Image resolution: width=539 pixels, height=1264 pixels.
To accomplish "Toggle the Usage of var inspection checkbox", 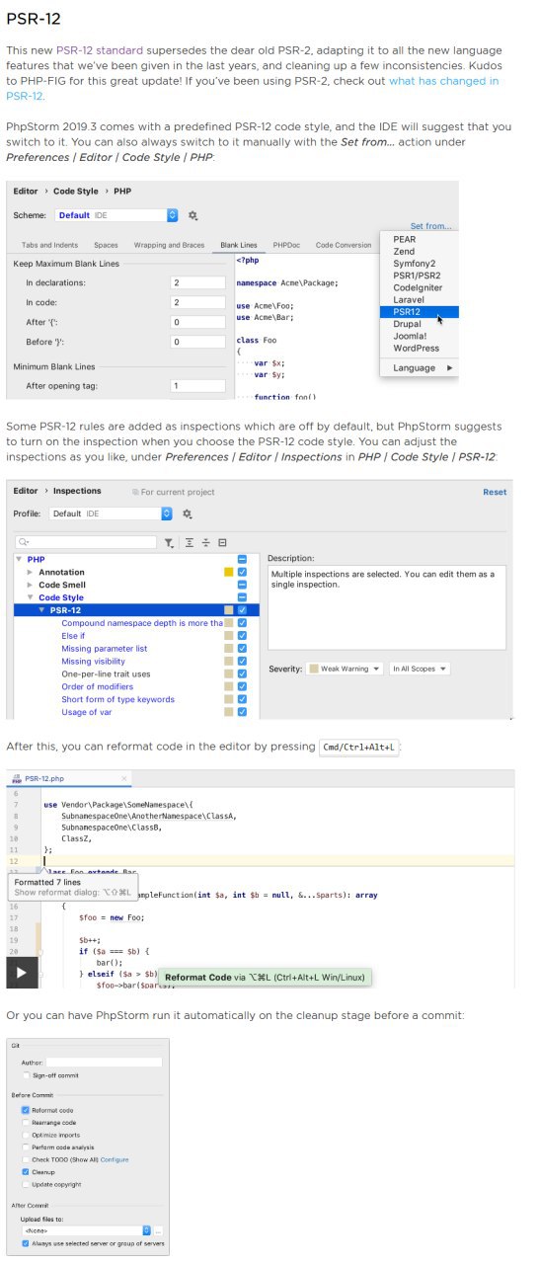I will point(242,712).
